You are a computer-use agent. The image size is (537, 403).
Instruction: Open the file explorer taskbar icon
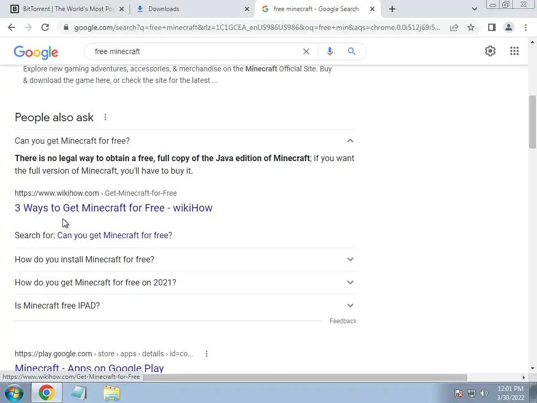pyautogui.click(x=112, y=393)
